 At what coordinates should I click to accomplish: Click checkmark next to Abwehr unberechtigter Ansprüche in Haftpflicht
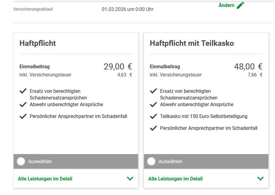pyautogui.click(x=23, y=105)
